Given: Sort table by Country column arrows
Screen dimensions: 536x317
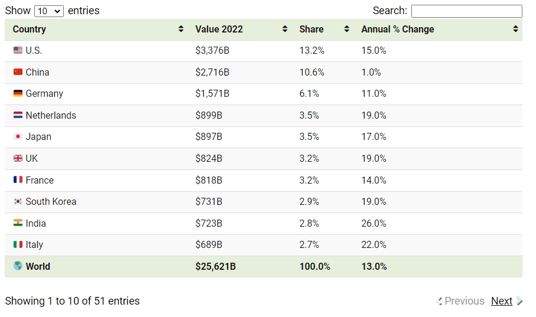Looking at the screenshot, I should pos(181,29).
